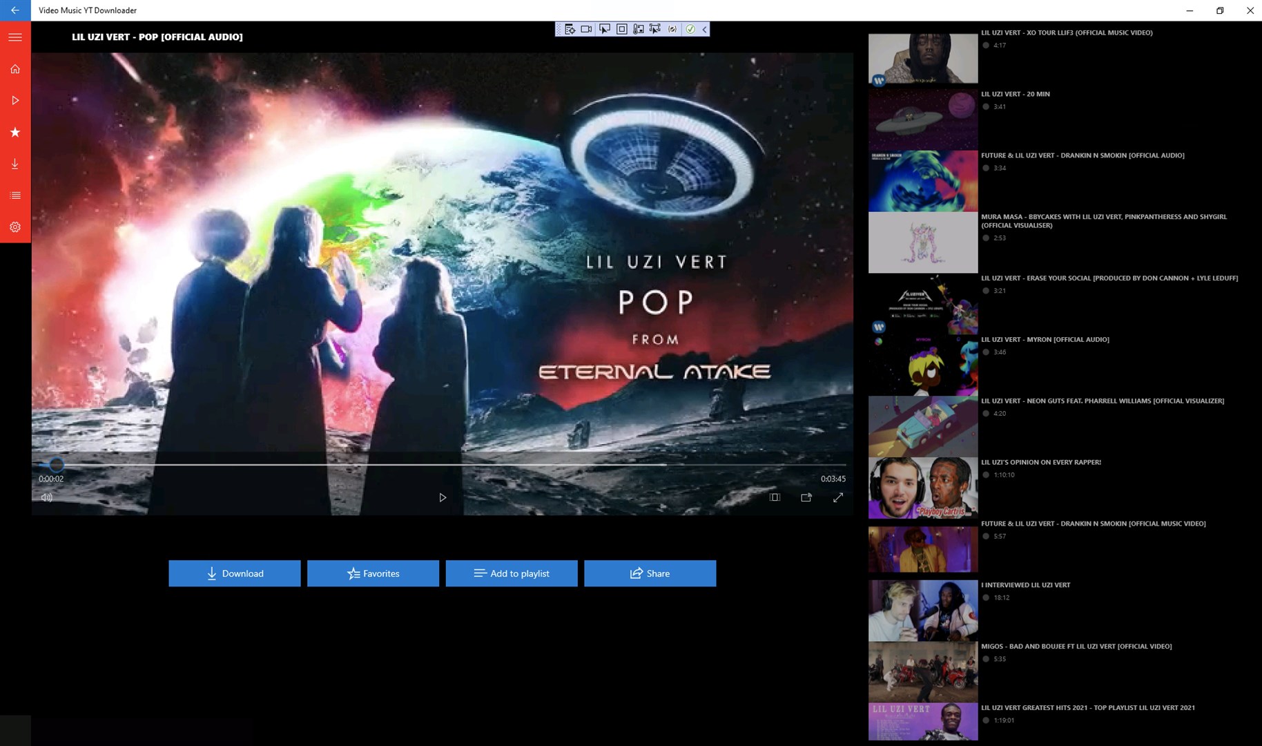Viewport: 1262px width, 746px height.
Task: Select title 'LIL UZI'S OPINION ON EVERY RAPPER!'
Action: pos(1041,462)
